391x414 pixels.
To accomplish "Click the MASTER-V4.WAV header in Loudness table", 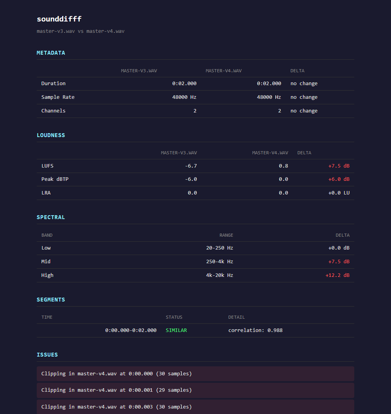I will 270,153.
